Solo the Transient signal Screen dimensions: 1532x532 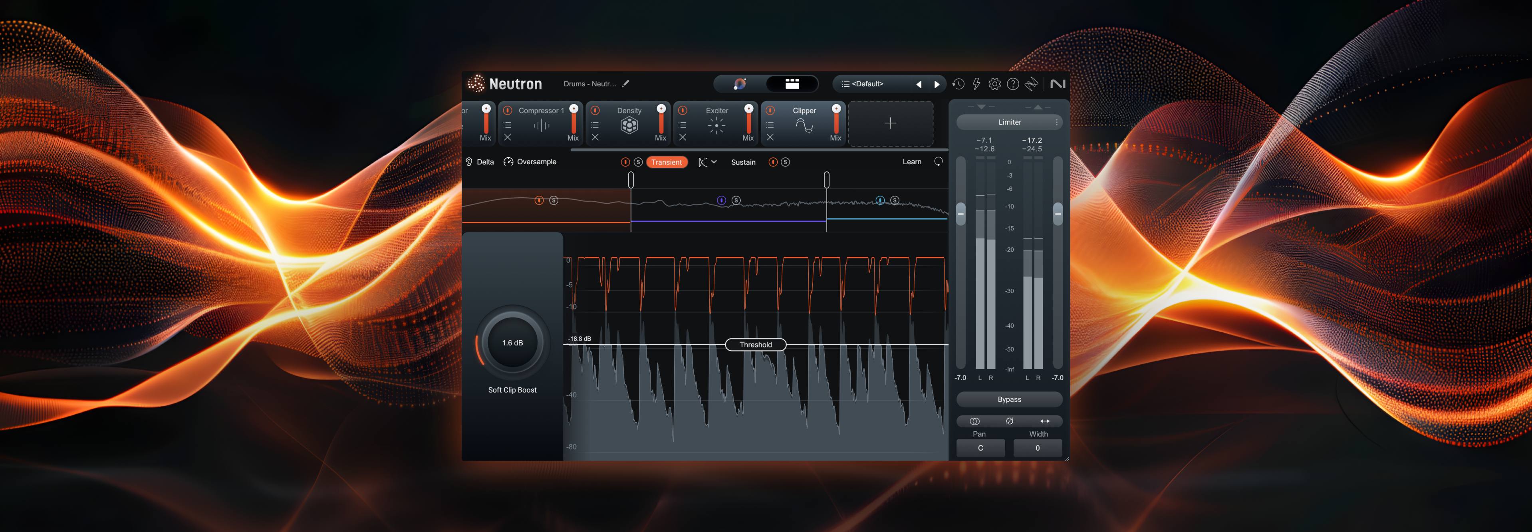[x=638, y=162]
